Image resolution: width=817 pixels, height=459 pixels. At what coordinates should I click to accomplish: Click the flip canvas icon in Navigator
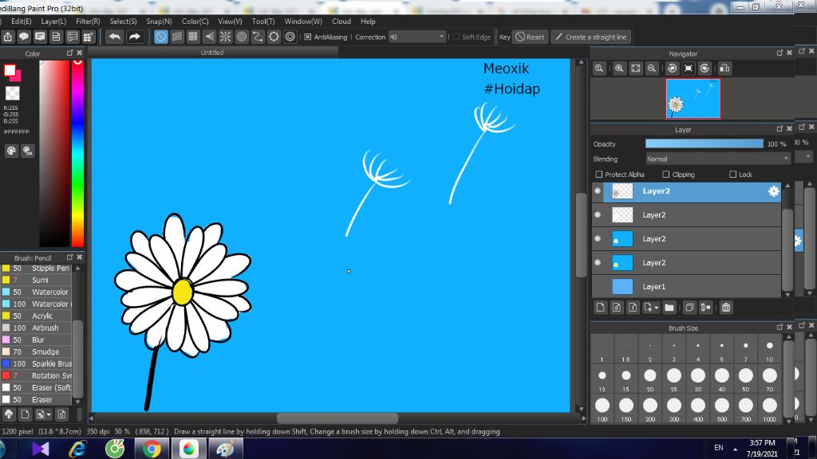point(724,69)
